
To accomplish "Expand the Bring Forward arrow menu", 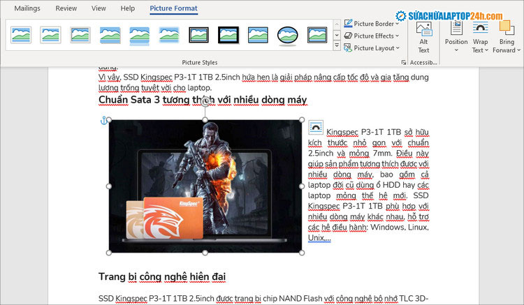I will pyautogui.click(x=518, y=50).
